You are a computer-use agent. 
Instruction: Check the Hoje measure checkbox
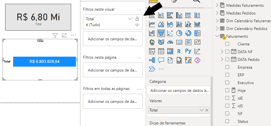pos(227,90)
